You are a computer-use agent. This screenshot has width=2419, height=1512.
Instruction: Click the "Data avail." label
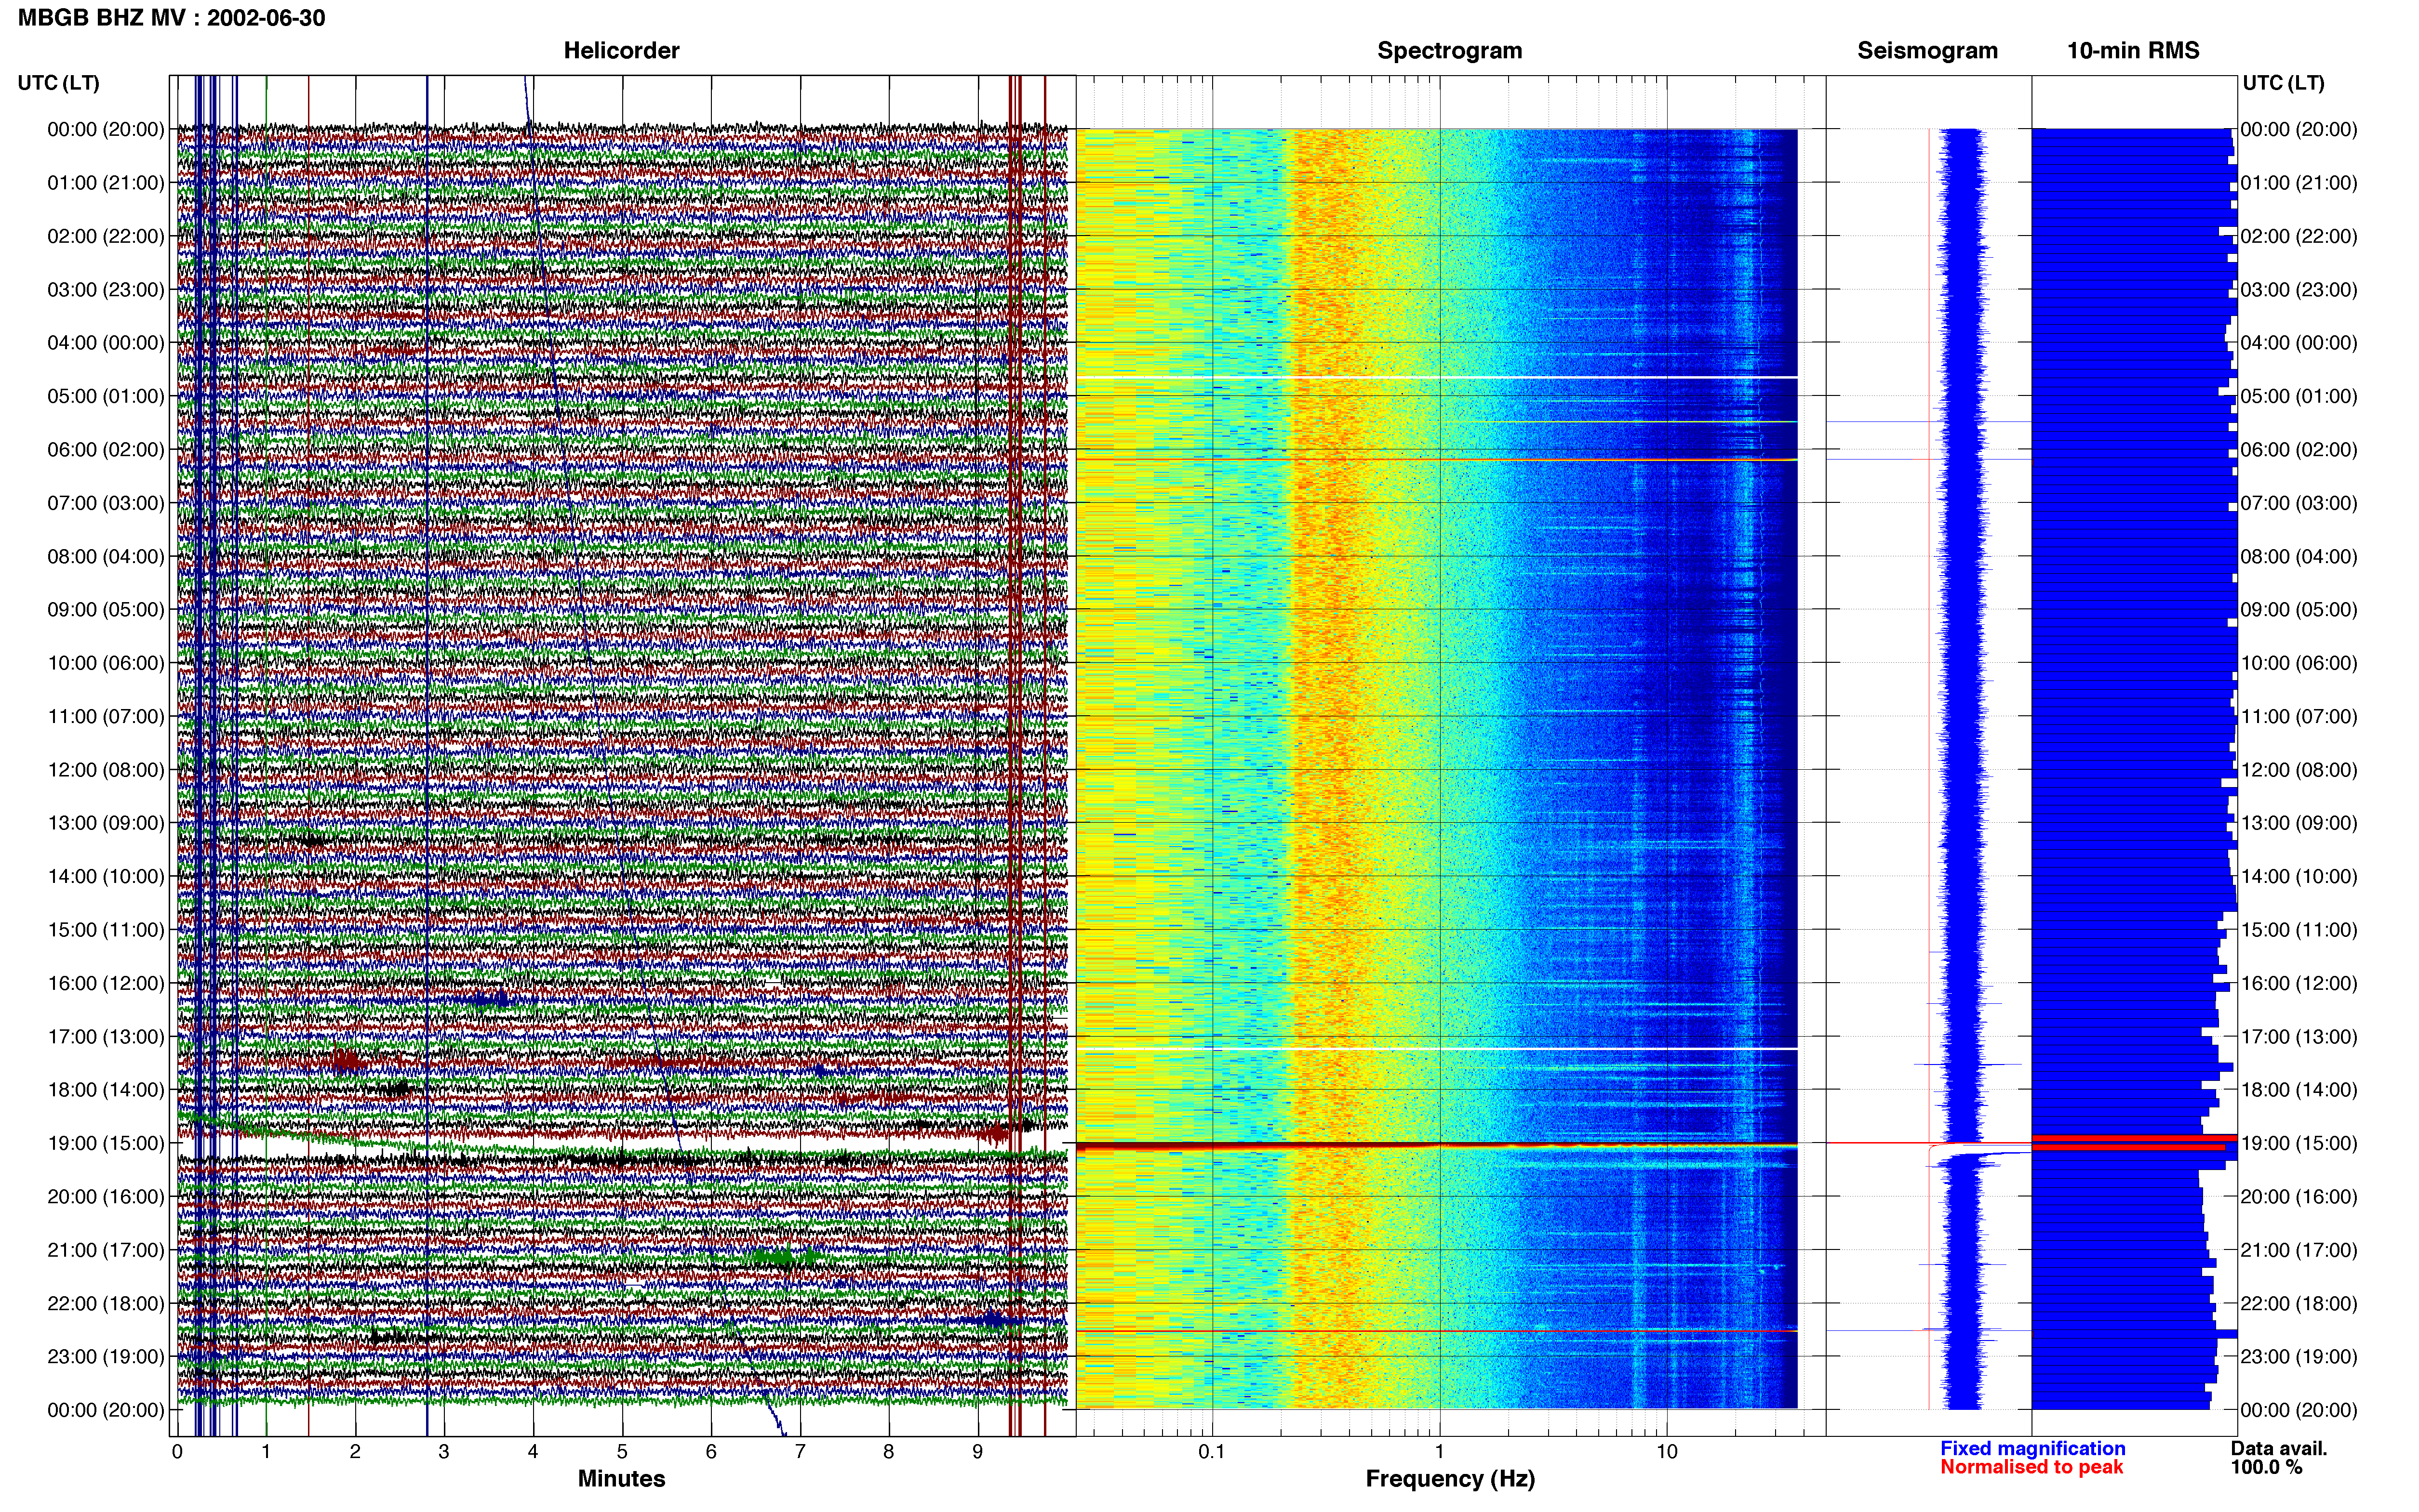[x=2279, y=1448]
